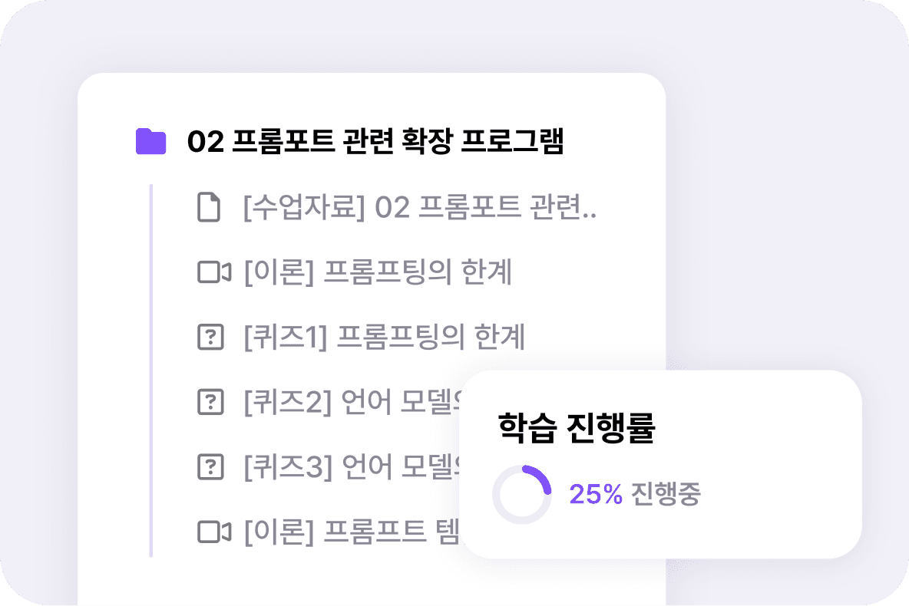Click the video camera icon beside 프롬프팅의 한계
This screenshot has height=606, width=909.
pos(214,272)
